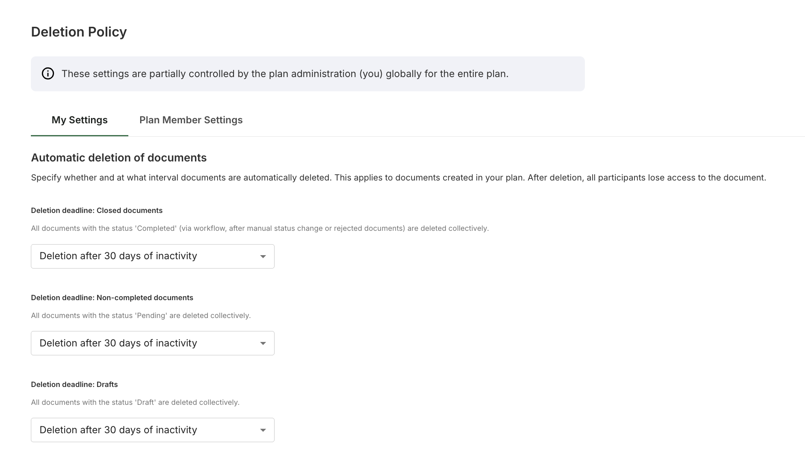Click the paragraph about deletion intervals
The height and width of the screenshot is (460, 805).
398,178
